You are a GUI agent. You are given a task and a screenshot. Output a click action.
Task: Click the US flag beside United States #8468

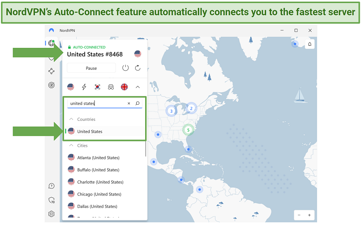[x=138, y=54]
